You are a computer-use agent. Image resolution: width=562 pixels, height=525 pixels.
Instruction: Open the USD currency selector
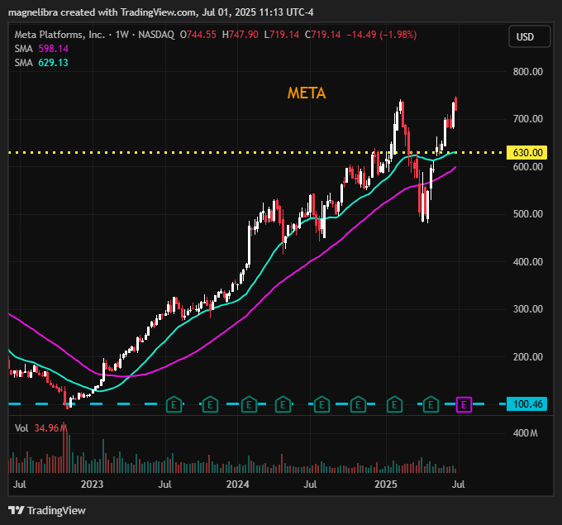[x=530, y=36]
